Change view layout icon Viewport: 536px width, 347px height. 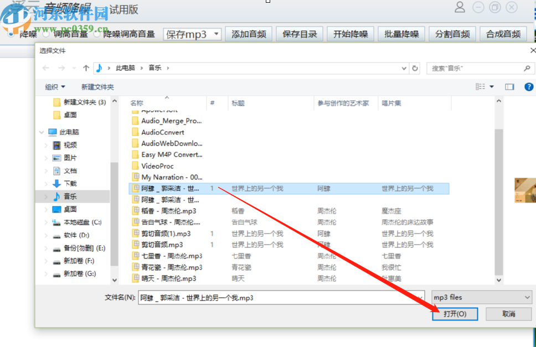(x=480, y=87)
